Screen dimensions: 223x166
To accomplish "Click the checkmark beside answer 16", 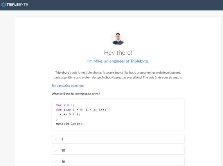I will [x=56, y=161].
